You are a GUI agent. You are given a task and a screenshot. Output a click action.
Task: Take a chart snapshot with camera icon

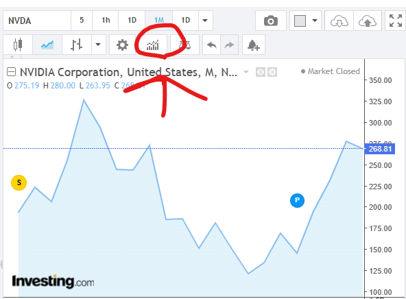[x=271, y=21]
